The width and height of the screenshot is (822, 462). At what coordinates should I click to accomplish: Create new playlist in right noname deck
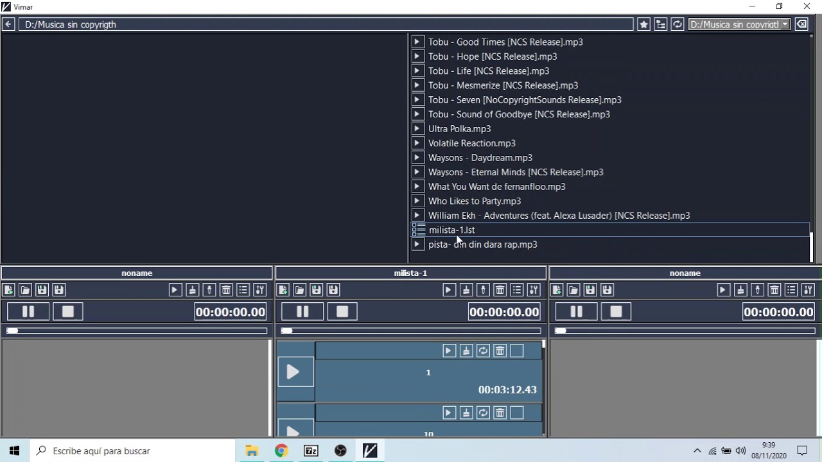(x=557, y=290)
